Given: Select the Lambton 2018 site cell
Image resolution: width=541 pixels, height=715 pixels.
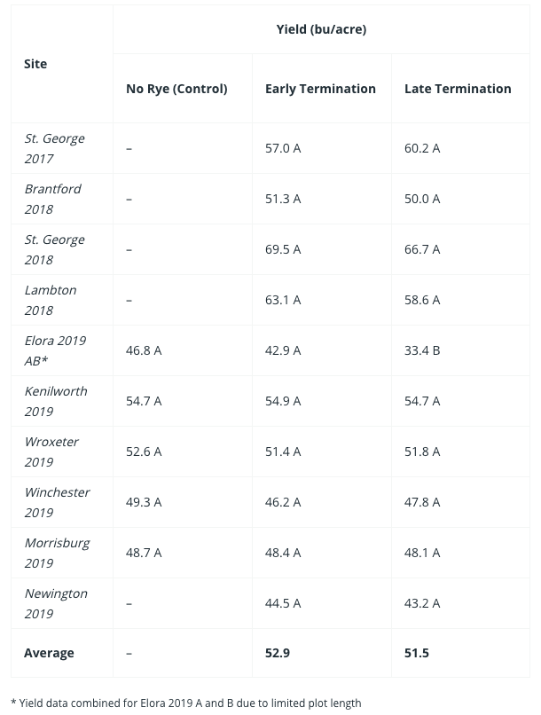Looking at the screenshot, I should (51, 300).
